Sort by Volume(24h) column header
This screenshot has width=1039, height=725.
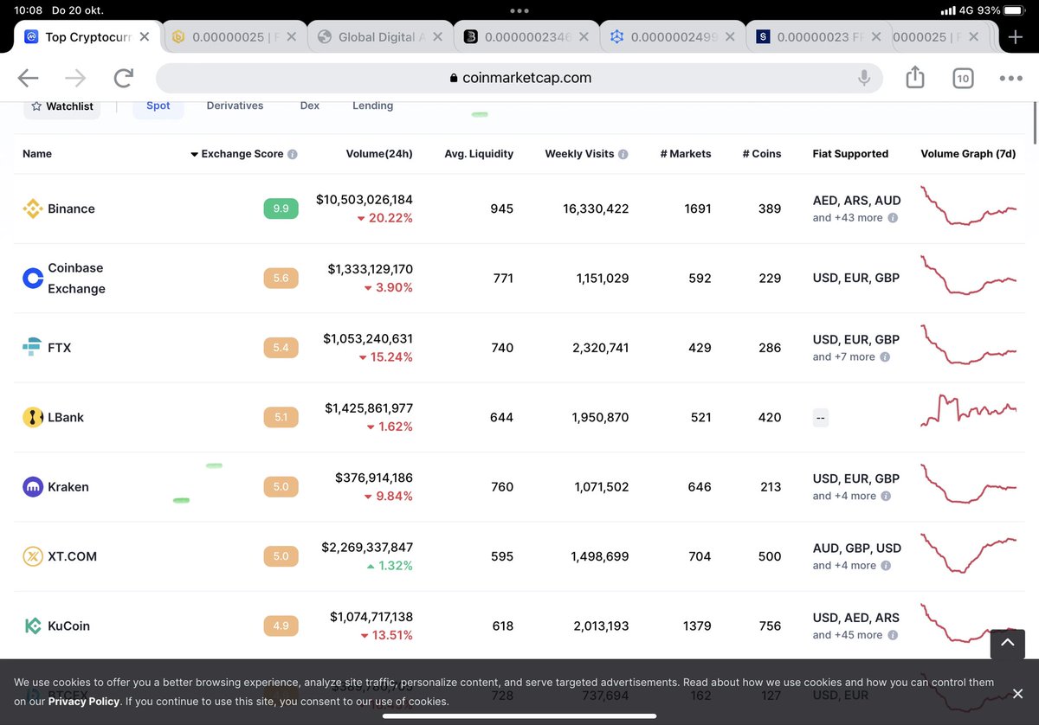pyautogui.click(x=379, y=154)
